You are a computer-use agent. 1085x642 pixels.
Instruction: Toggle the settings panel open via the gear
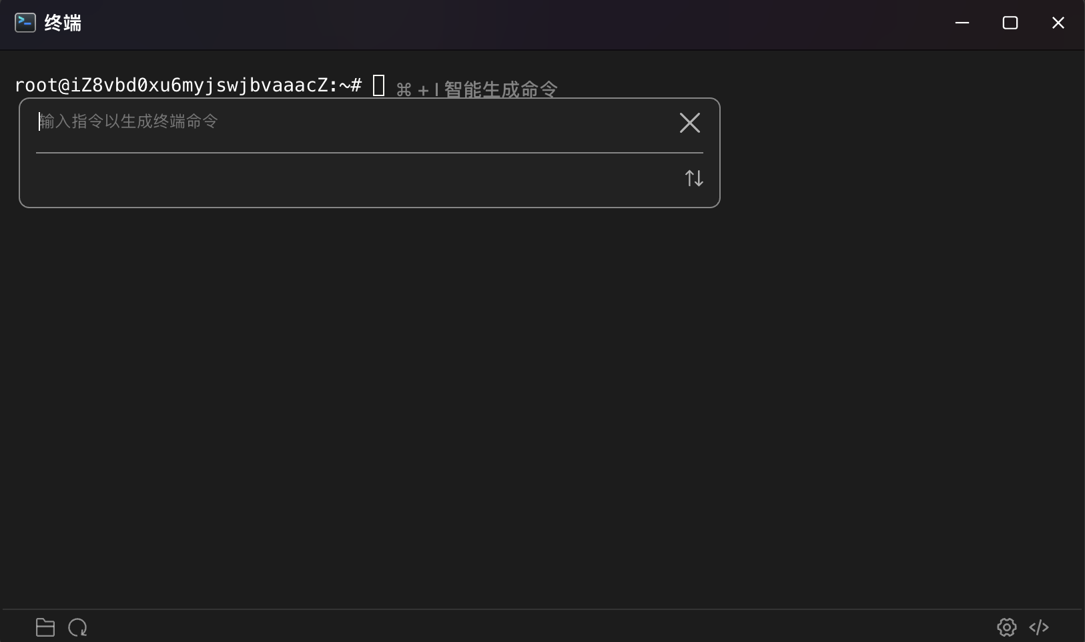(1006, 627)
